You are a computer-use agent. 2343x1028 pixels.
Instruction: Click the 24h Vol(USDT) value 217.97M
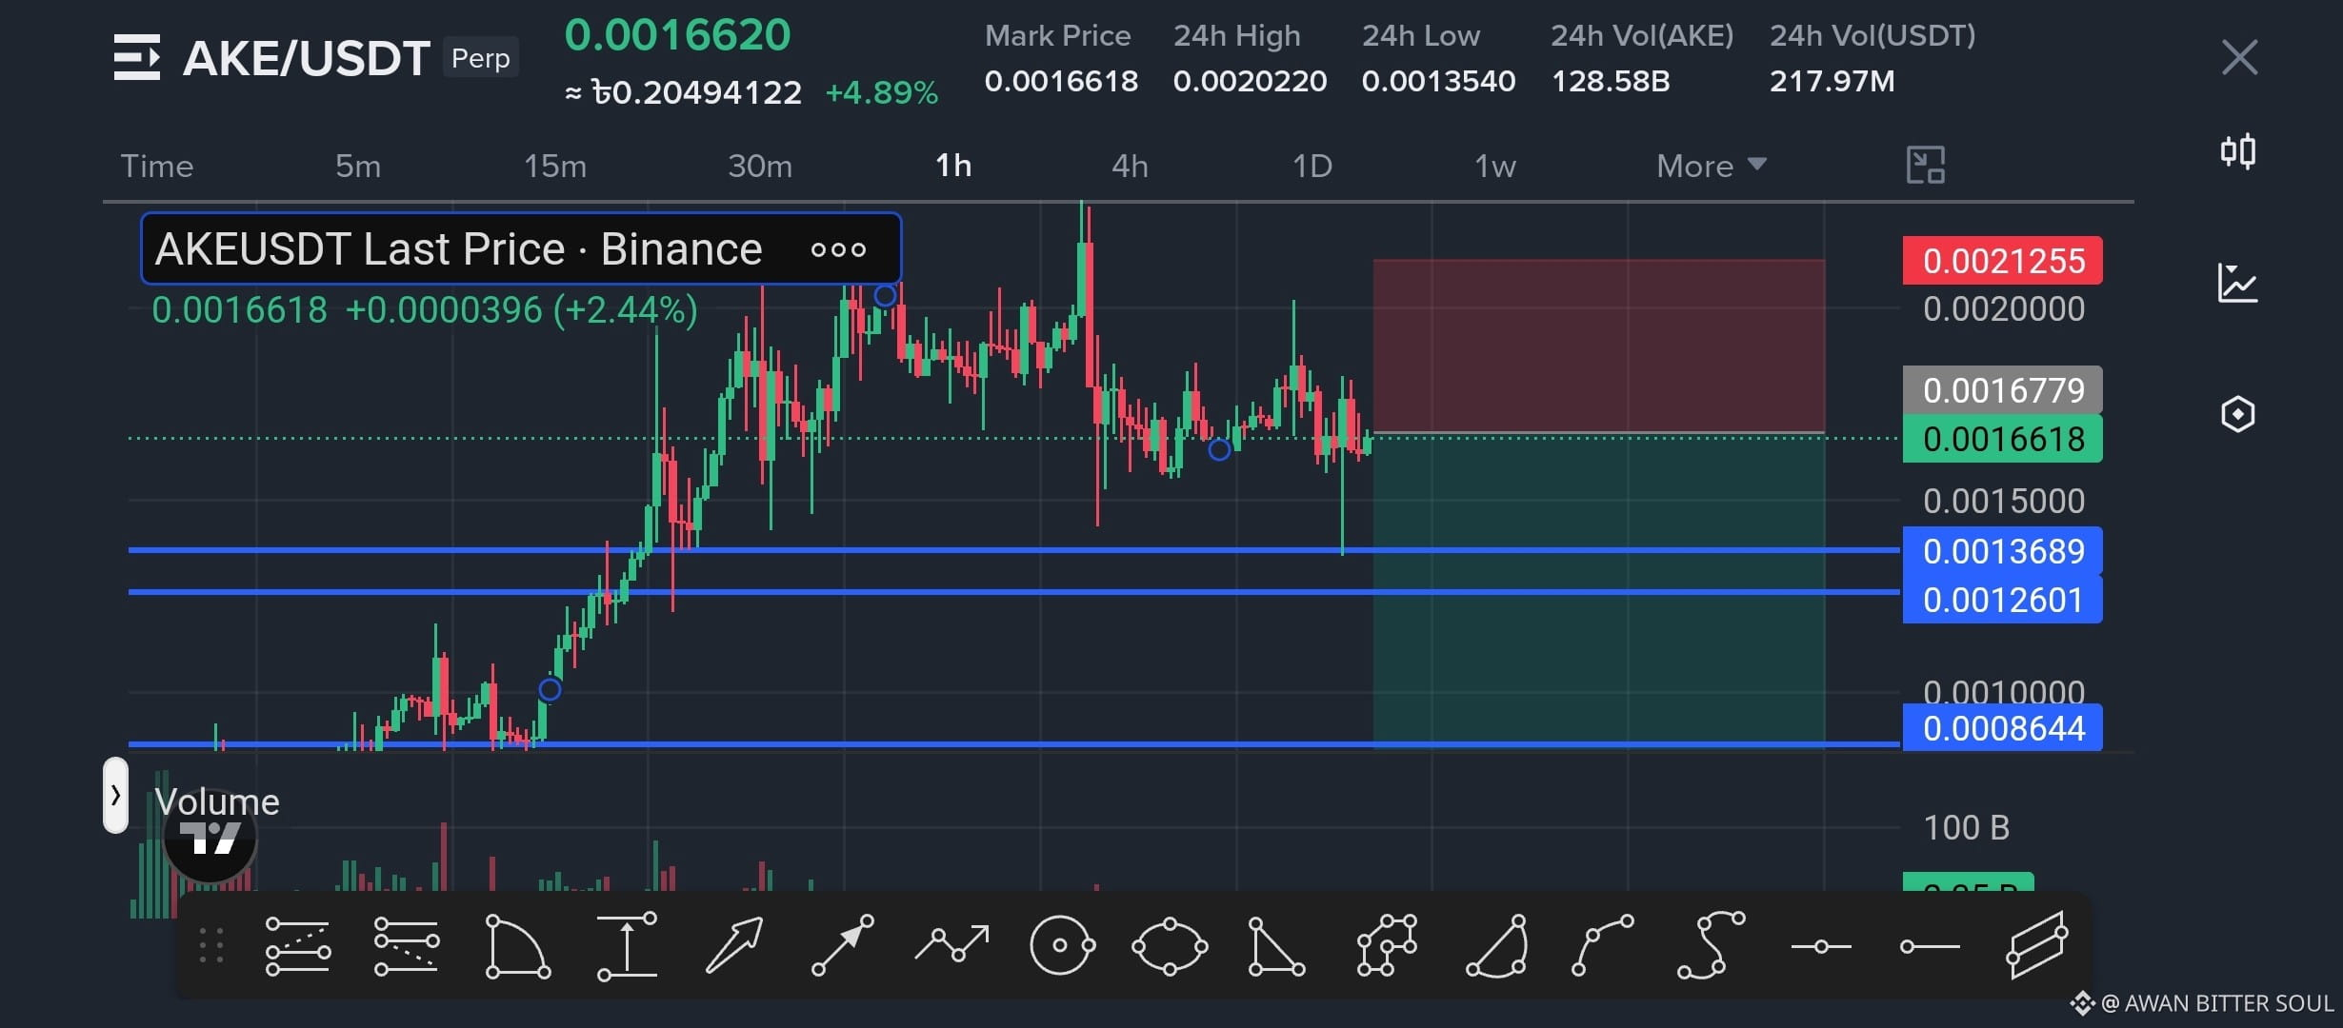[1832, 81]
